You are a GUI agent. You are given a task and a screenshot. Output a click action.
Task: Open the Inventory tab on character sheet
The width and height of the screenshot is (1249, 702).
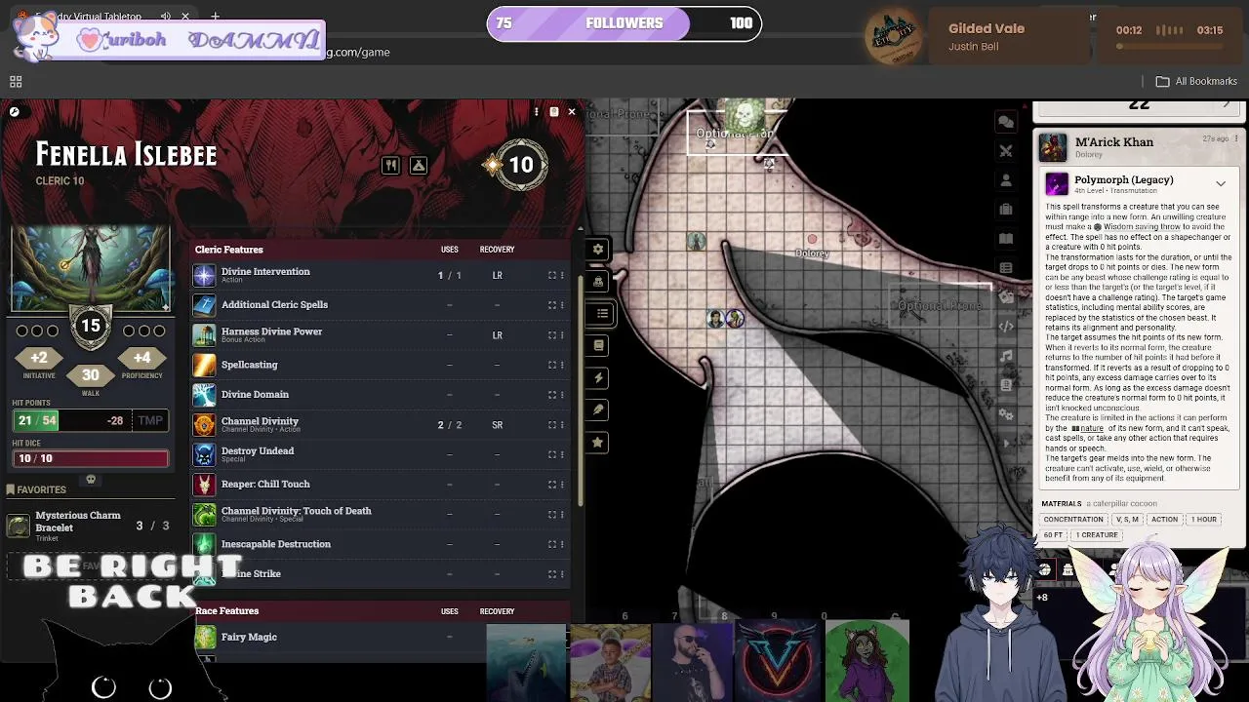[598, 281]
